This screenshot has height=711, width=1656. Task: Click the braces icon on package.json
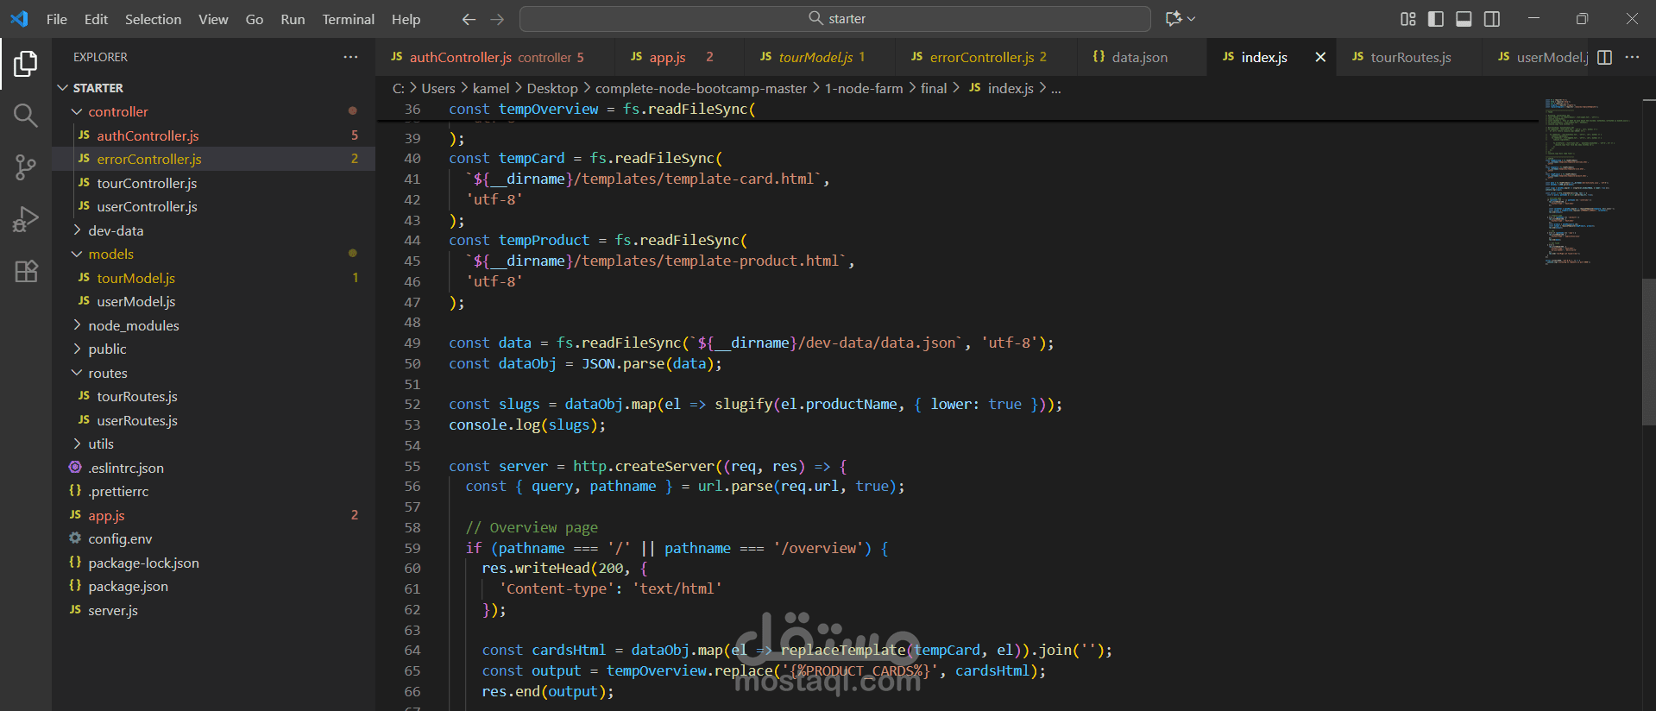point(75,585)
